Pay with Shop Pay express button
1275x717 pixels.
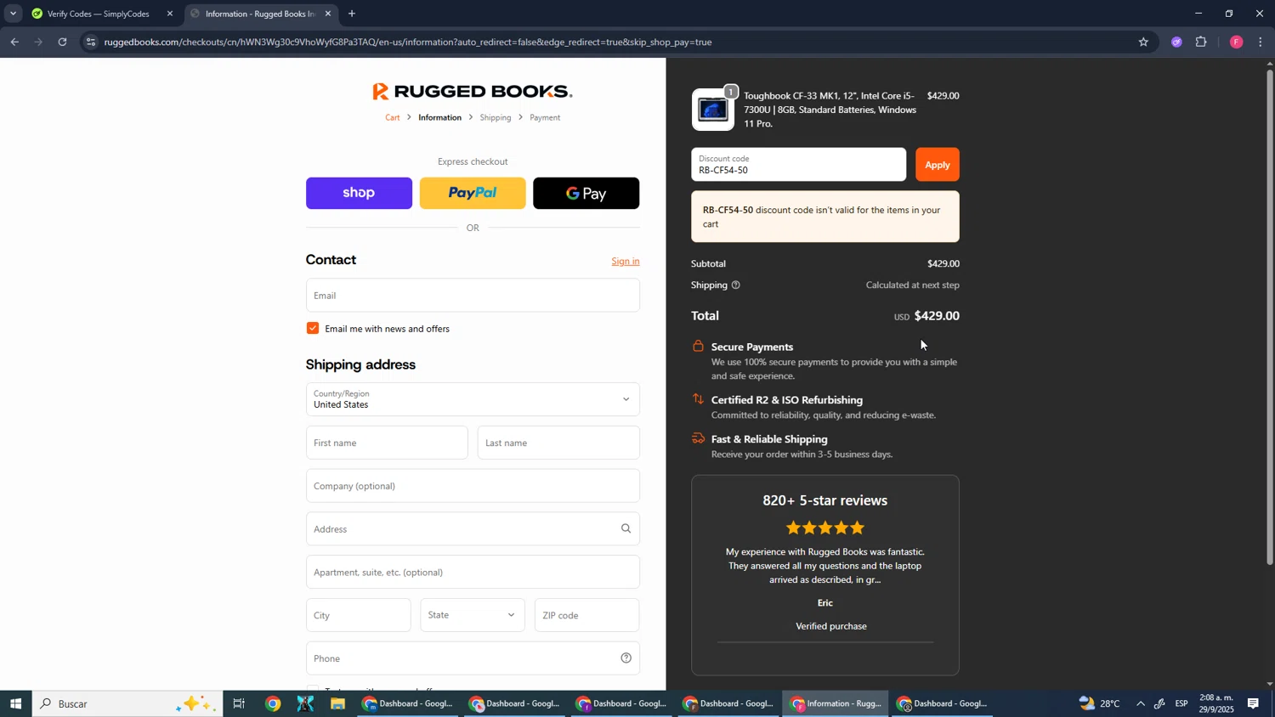359,193
